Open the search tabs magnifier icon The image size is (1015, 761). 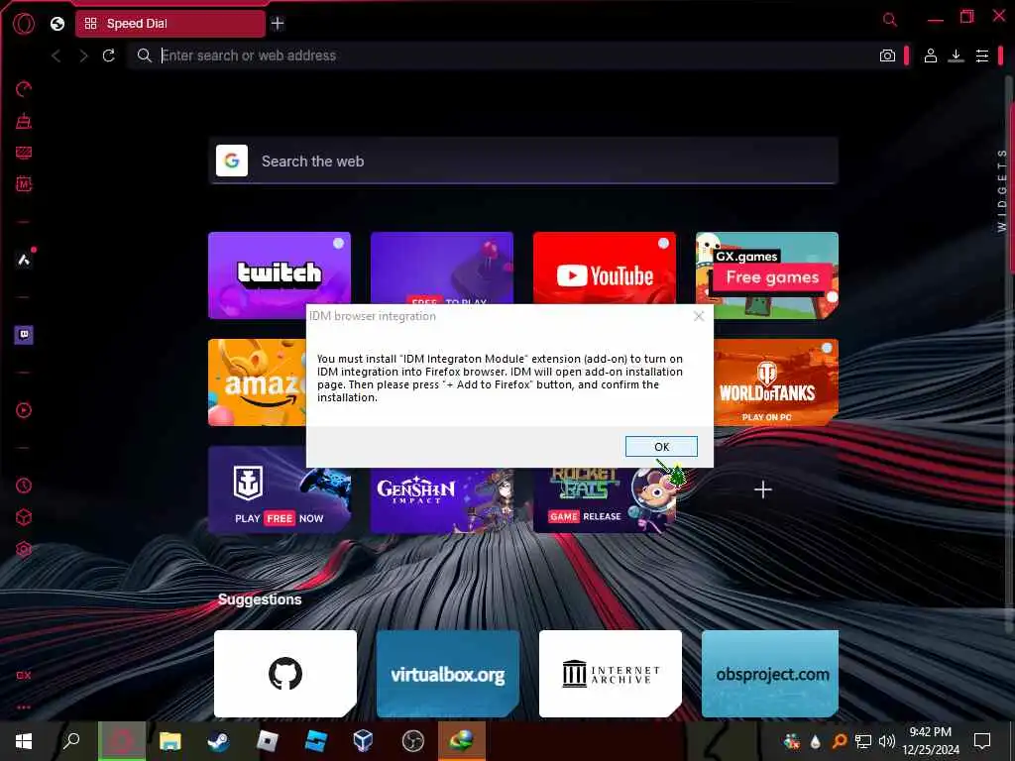tap(890, 20)
